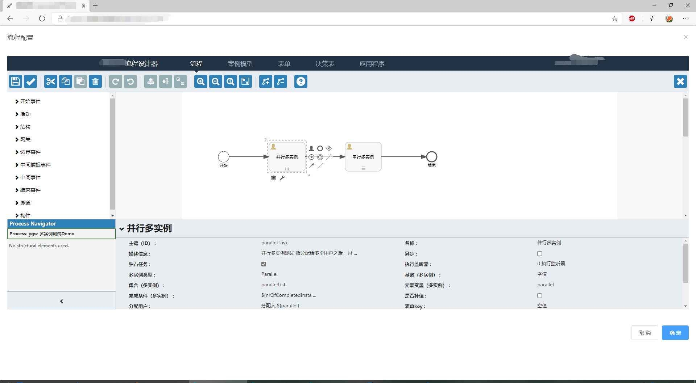Select Process: ygw-多实例测试Demo in Process Navigator
Image resolution: width=696 pixels, height=383 pixels.
click(x=42, y=233)
